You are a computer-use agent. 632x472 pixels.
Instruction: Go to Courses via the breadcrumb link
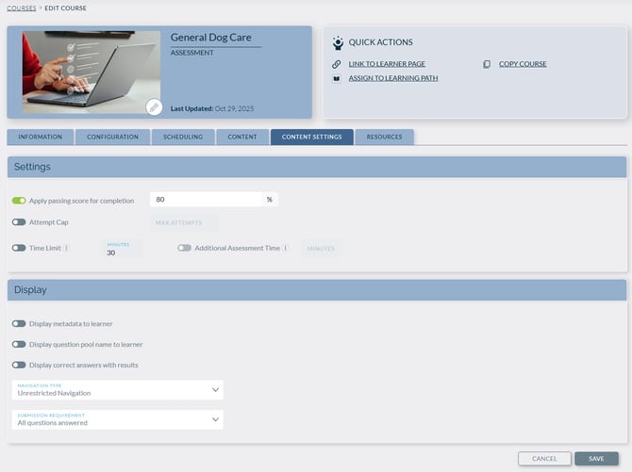(x=22, y=8)
